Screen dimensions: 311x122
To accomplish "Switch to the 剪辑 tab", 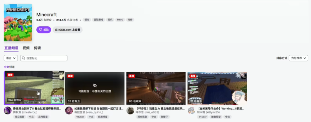I will (x=37, y=48).
